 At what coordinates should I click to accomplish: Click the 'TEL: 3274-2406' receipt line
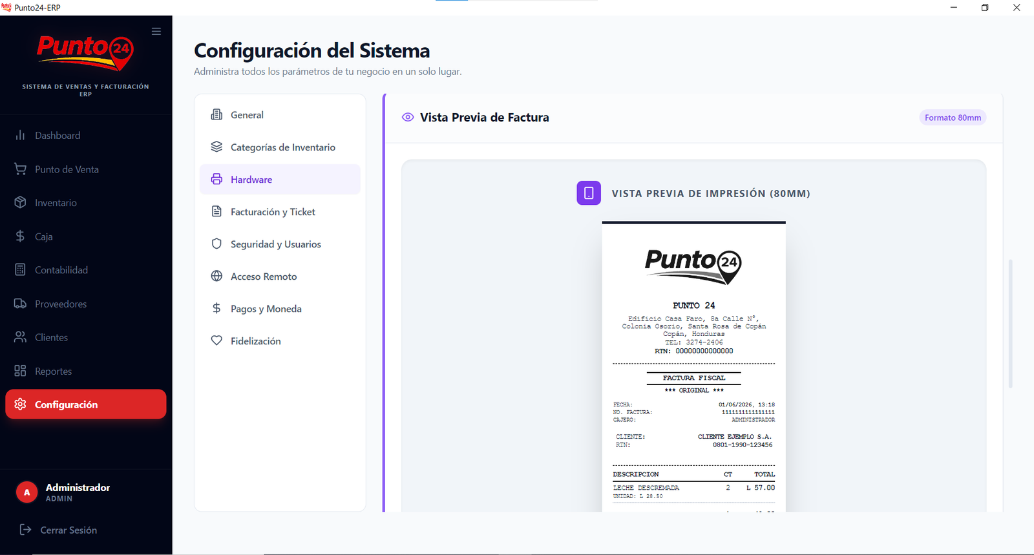[694, 342]
